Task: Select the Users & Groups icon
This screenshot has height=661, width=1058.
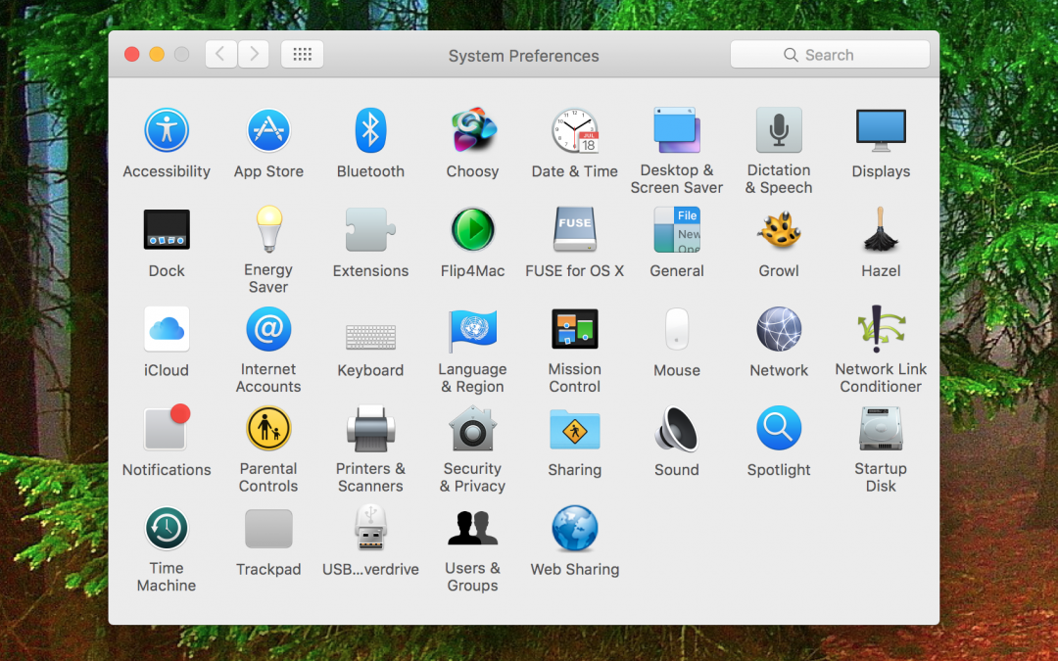Action: pyautogui.click(x=473, y=528)
